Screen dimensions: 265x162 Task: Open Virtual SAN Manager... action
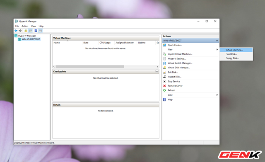pyautogui.click(x=179, y=68)
